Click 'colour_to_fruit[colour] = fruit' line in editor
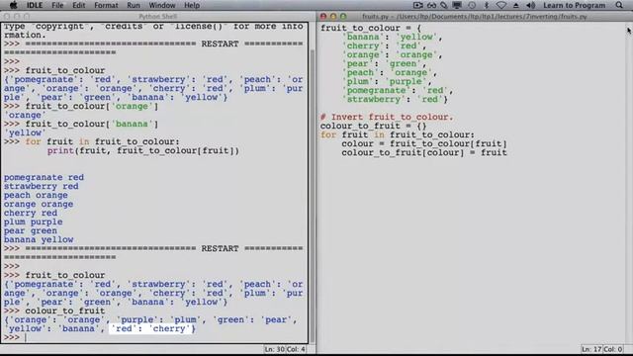Viewport: 633px width, 356px height. pos(424,152)
